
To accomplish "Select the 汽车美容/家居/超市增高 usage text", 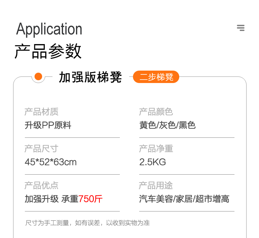I will coord(184,199).
